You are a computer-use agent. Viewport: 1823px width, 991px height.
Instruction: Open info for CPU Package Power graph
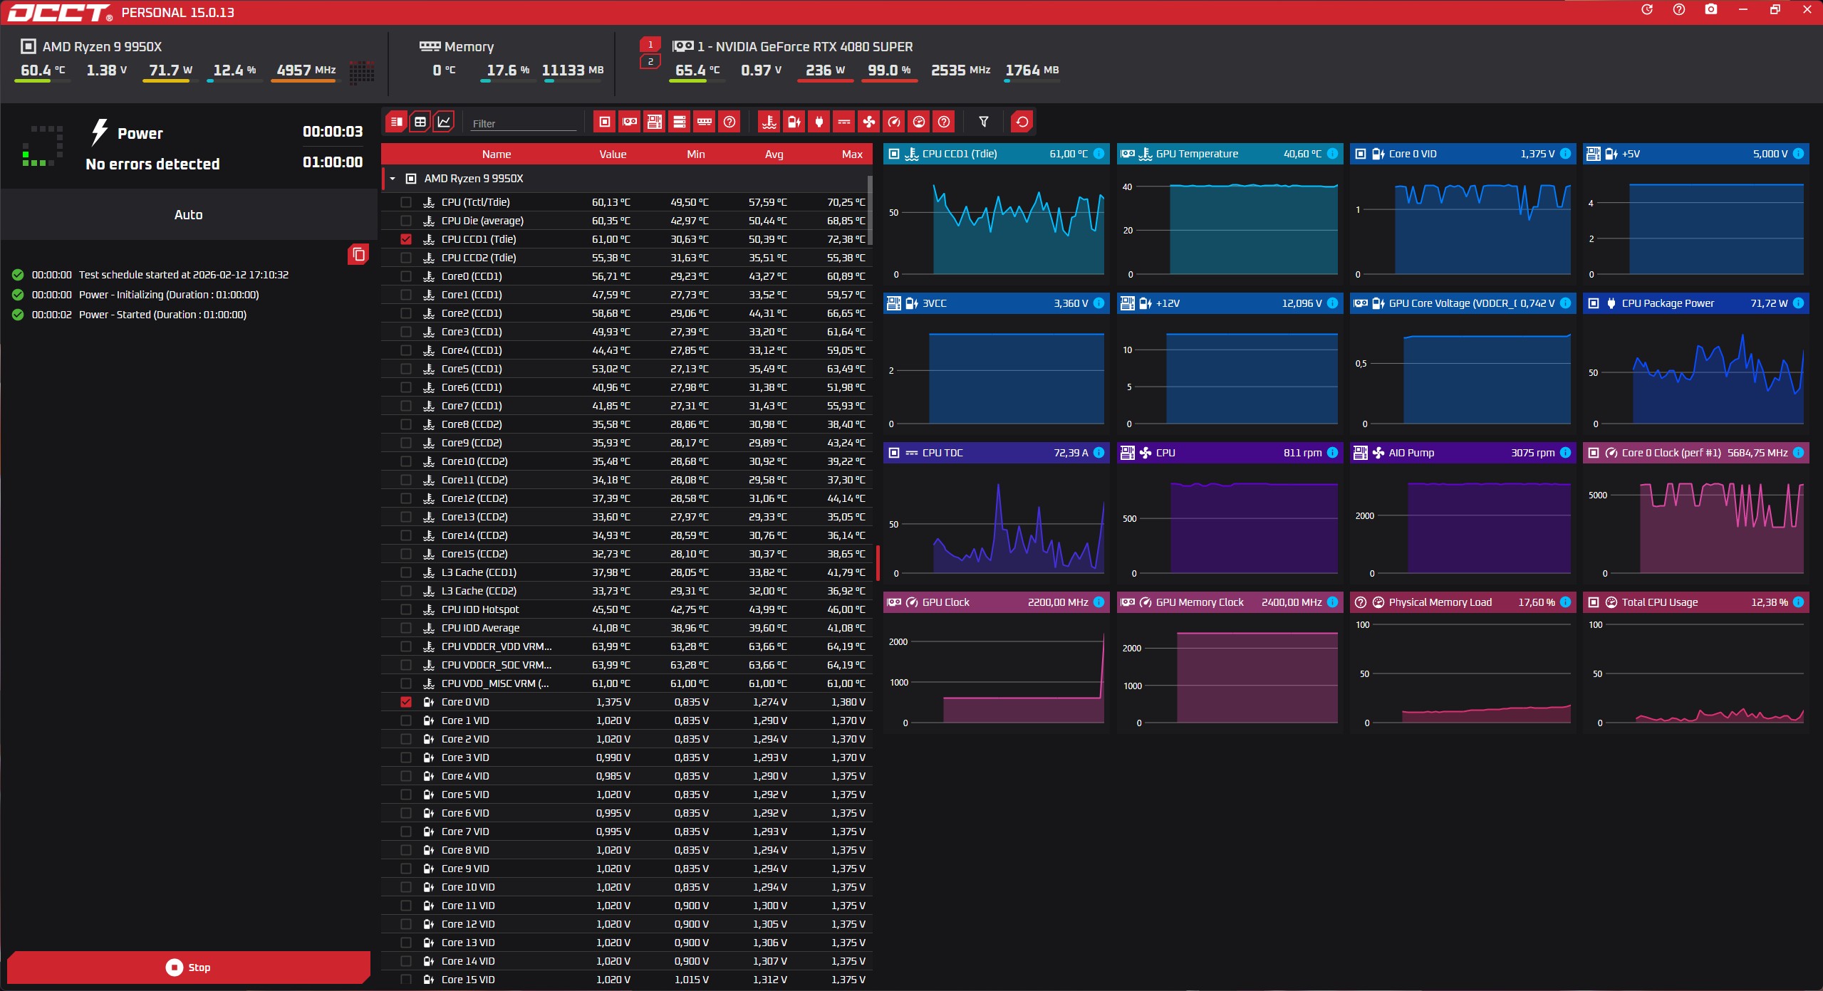tap(1798, 303)
